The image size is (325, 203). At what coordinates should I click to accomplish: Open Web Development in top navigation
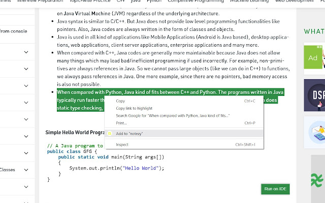click(x=295, y=1)
